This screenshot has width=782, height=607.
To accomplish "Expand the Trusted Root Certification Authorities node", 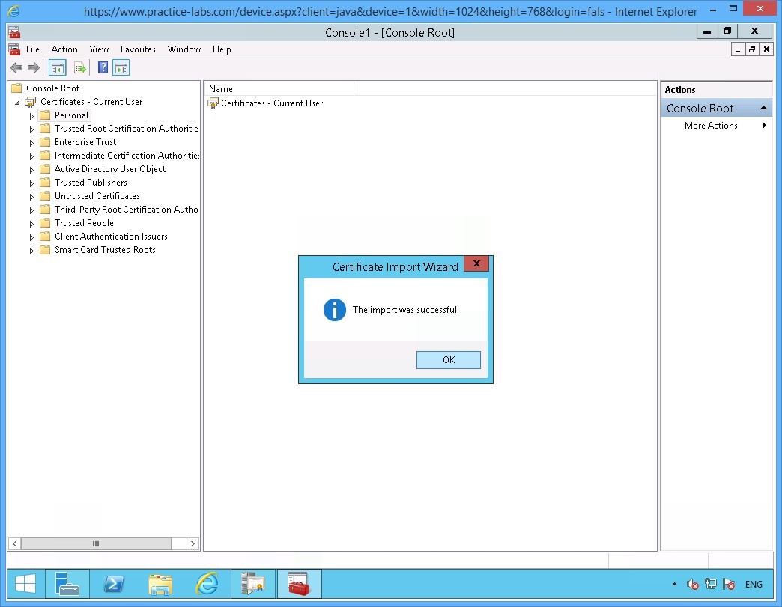I will (31, 128).
